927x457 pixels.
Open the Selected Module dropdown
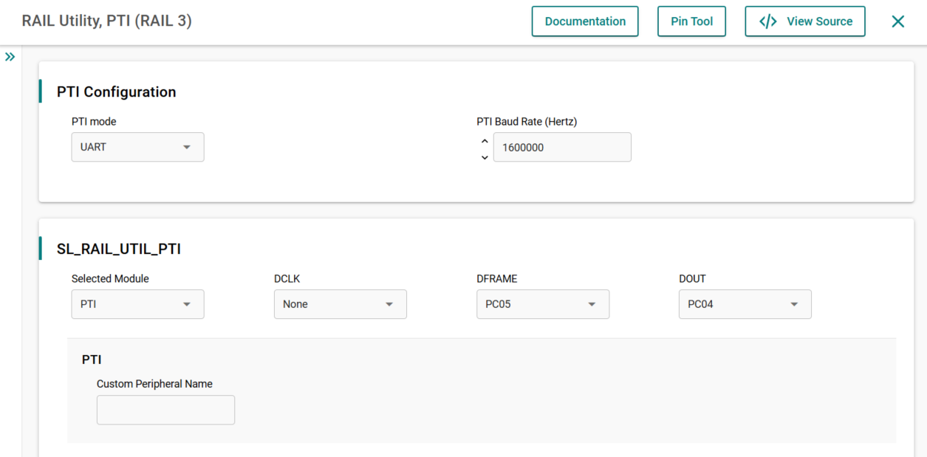137,304
